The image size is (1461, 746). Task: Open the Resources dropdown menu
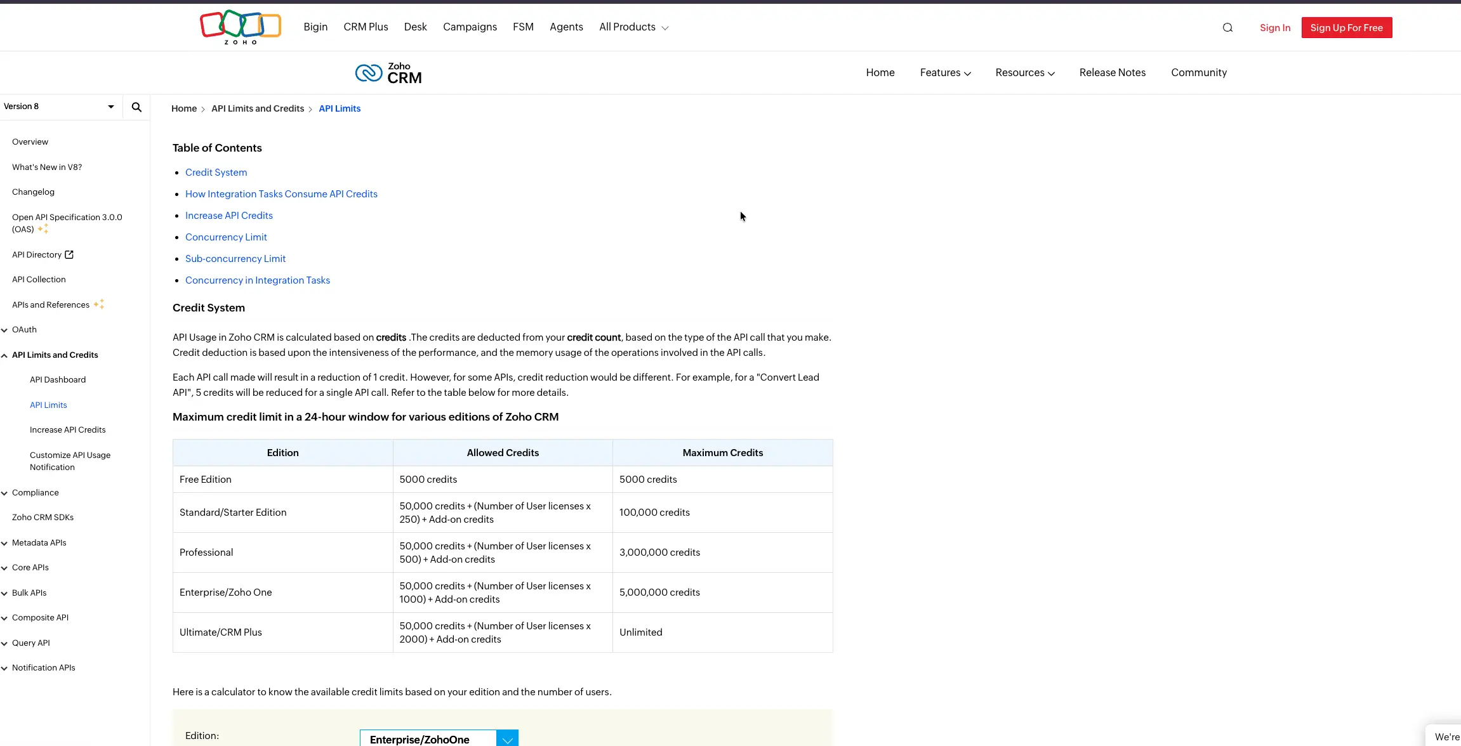(1025, 73)
